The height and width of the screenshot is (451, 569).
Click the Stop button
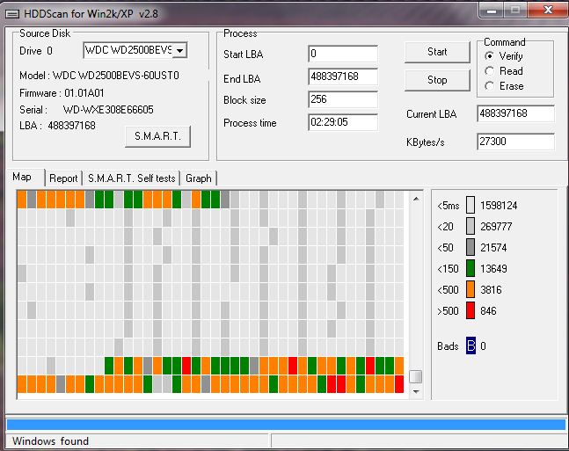click(437, 80)
